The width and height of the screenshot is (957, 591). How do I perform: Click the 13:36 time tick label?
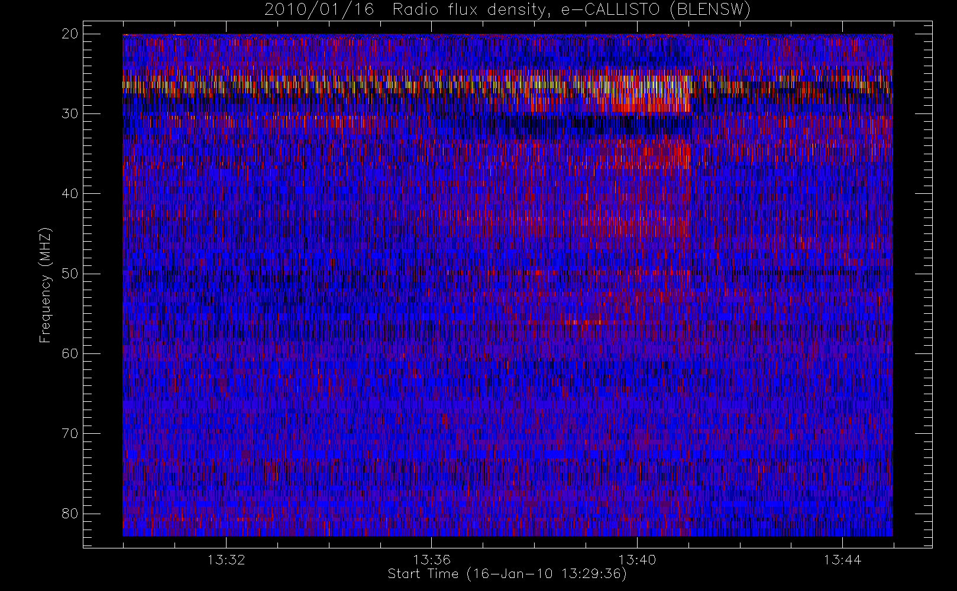[x=431, y=560]
